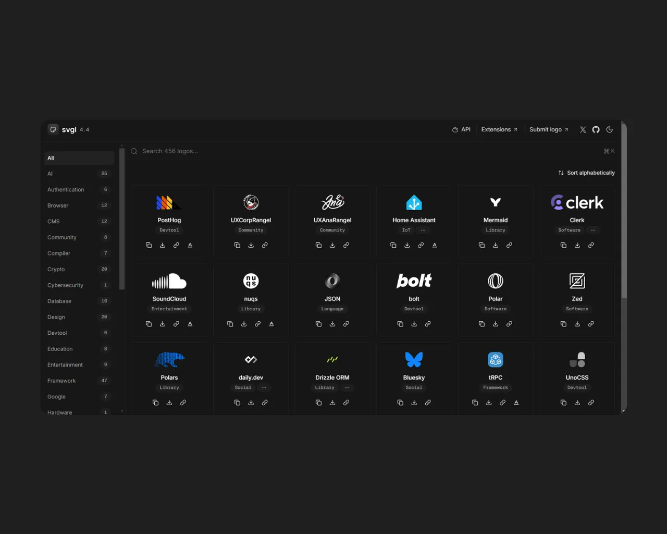Copy the link for the Bluesky logo

428,402
